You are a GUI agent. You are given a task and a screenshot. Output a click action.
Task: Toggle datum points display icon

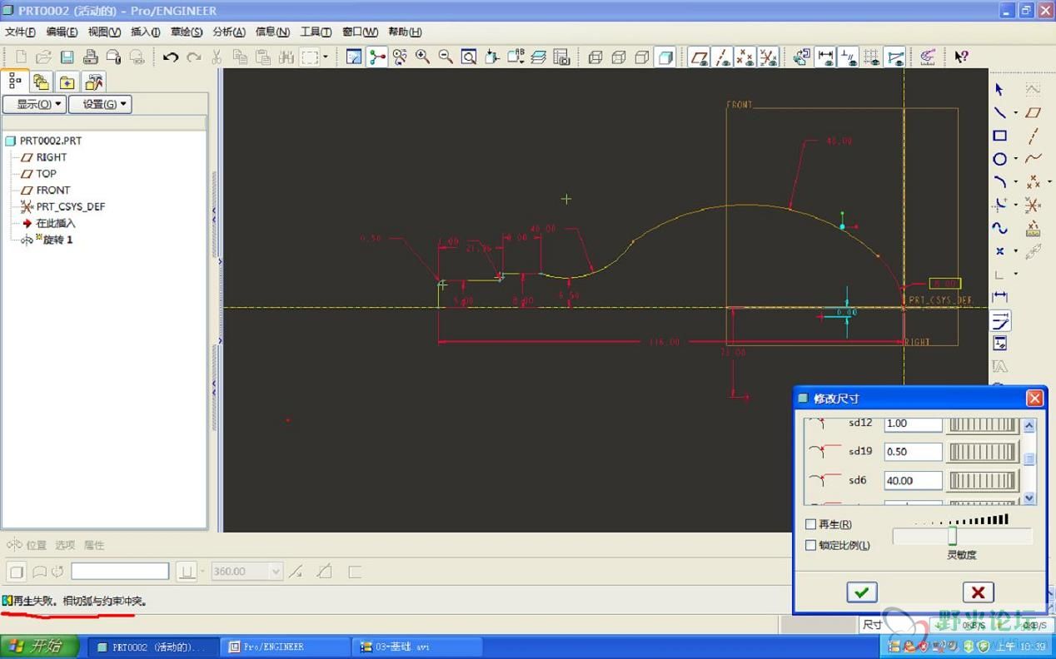(x=745, y=57)
